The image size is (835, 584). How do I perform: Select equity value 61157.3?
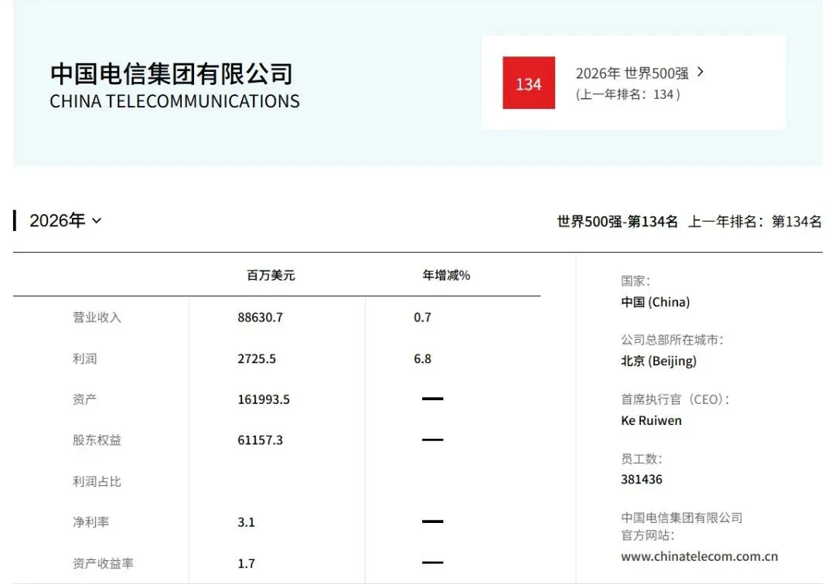261,440
